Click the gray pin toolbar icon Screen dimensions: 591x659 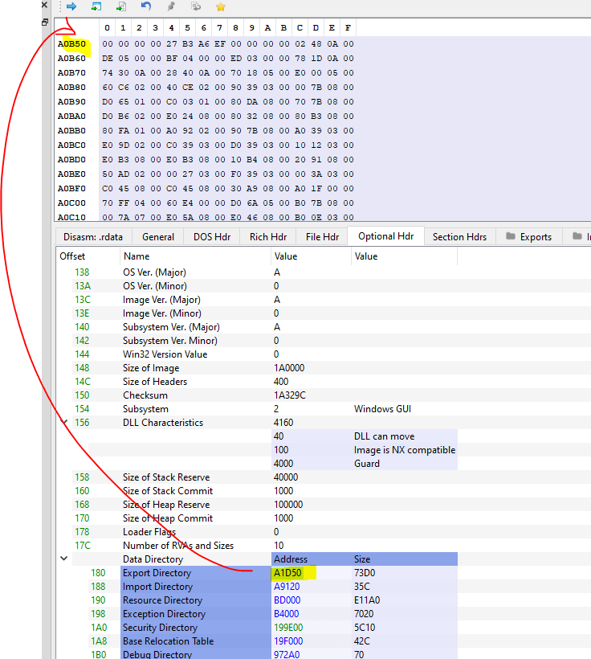coord(170,6)
